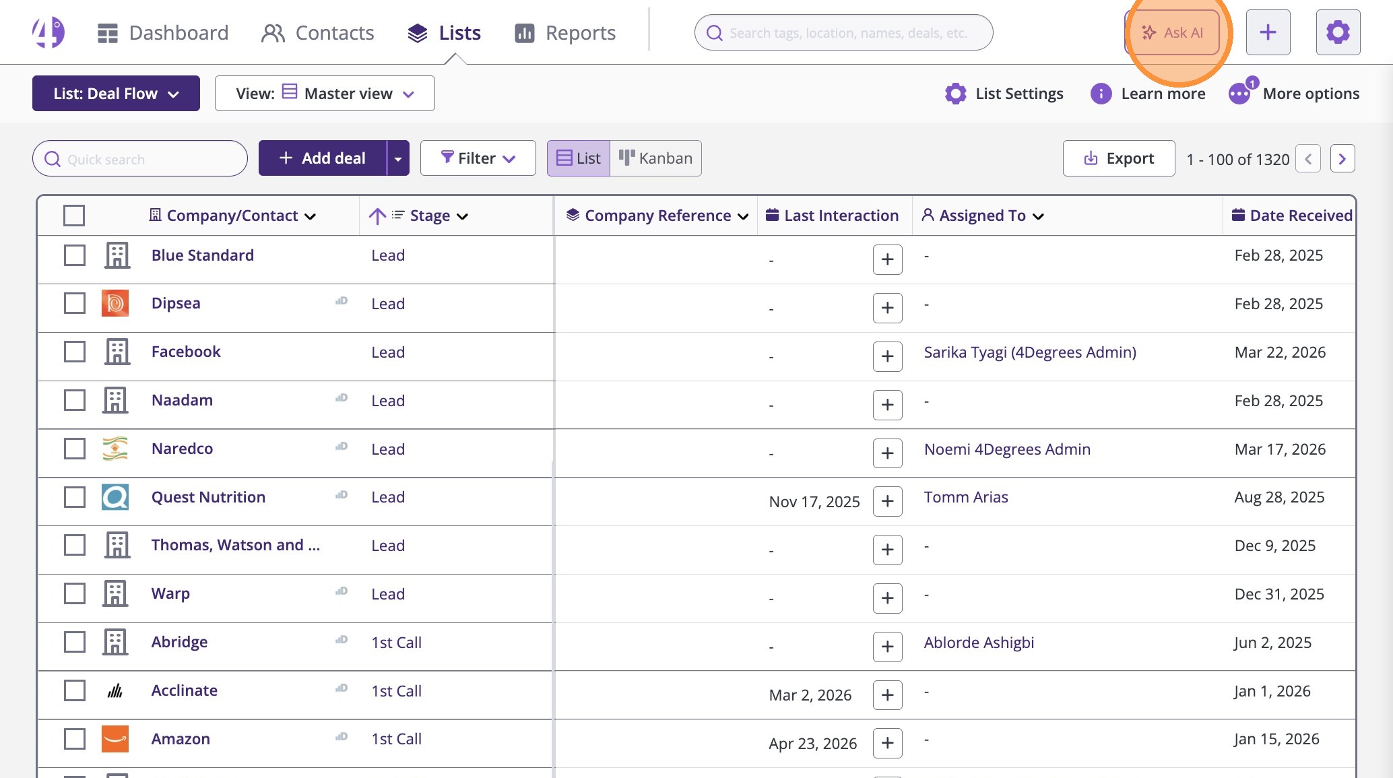Viewport: 1393px width, 778px height.
Task: Click the 4Degrees logo icon
Action: click(48, 32)
